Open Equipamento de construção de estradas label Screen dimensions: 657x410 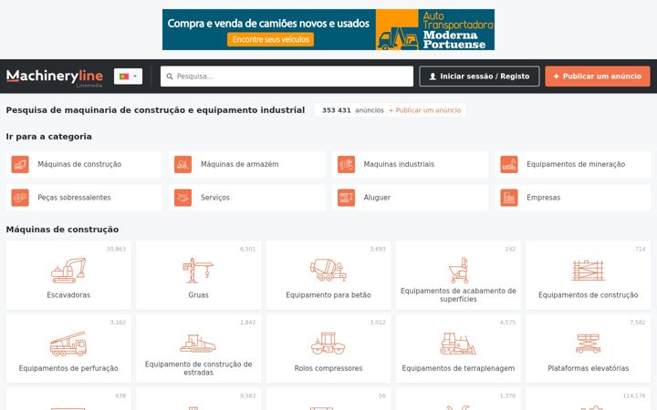(198, 368)
